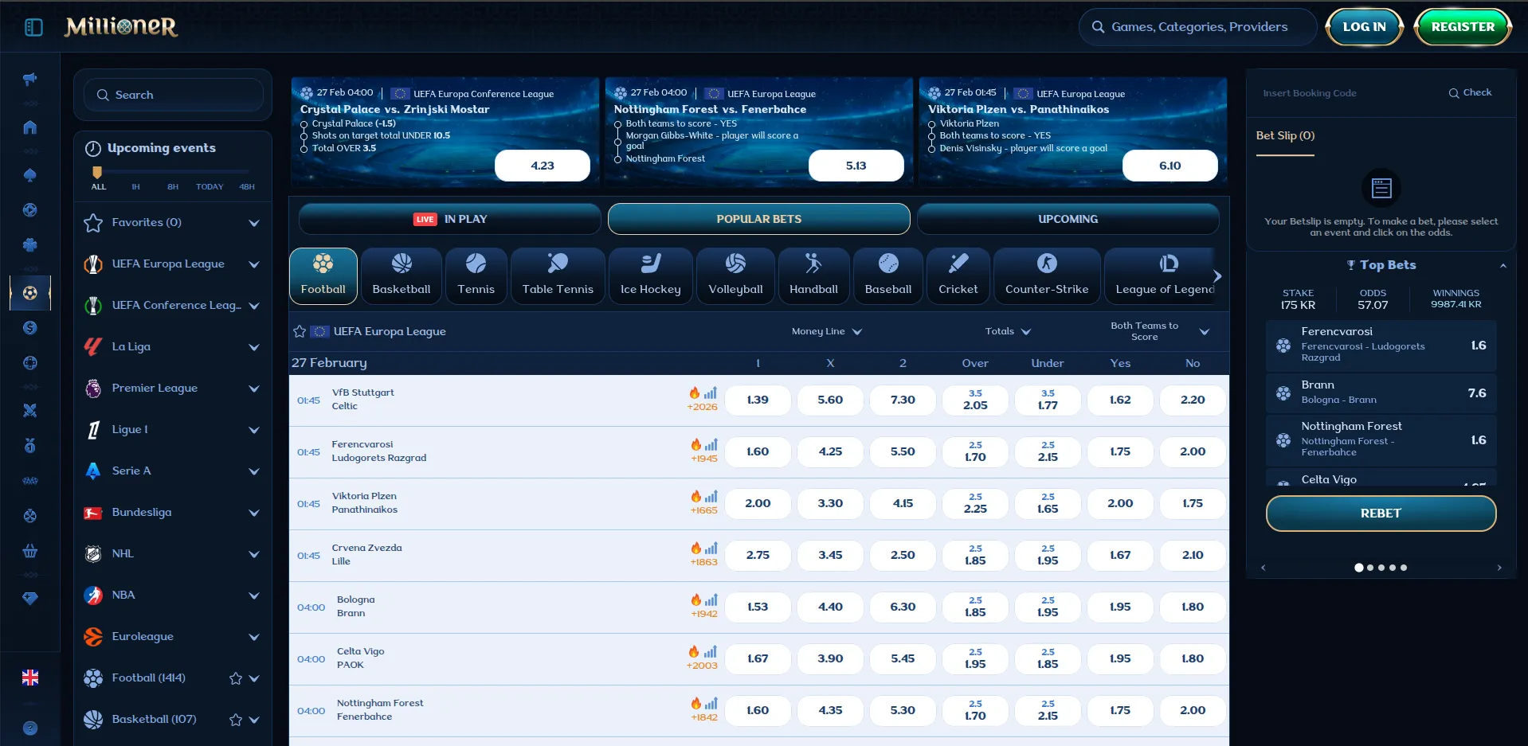The width and height of the screenshot is (1528, 746).
Task: Toggle the sidebar panel icon beside the logo
Action: (x=33, y=27)
